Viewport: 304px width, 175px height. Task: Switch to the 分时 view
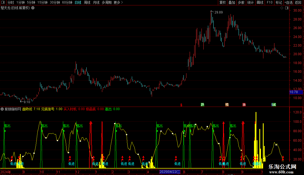(11, 2)
